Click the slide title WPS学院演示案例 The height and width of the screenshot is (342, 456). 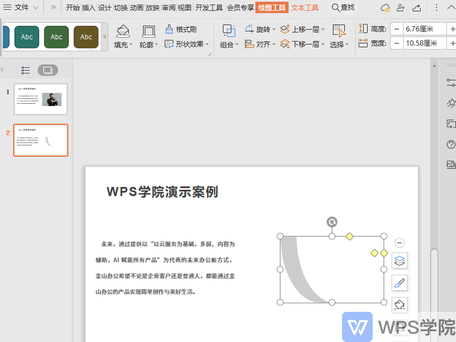(162, 192)
